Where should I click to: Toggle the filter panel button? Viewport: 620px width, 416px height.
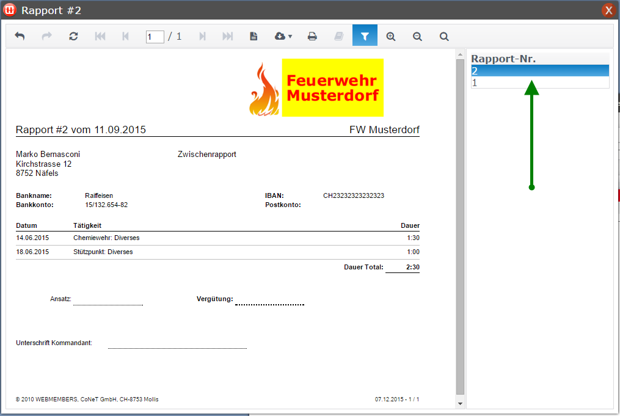(365, 36)
